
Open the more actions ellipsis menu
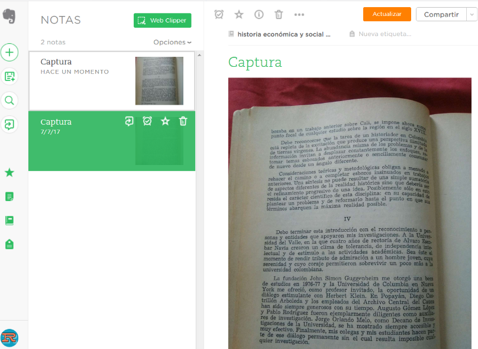299,14
